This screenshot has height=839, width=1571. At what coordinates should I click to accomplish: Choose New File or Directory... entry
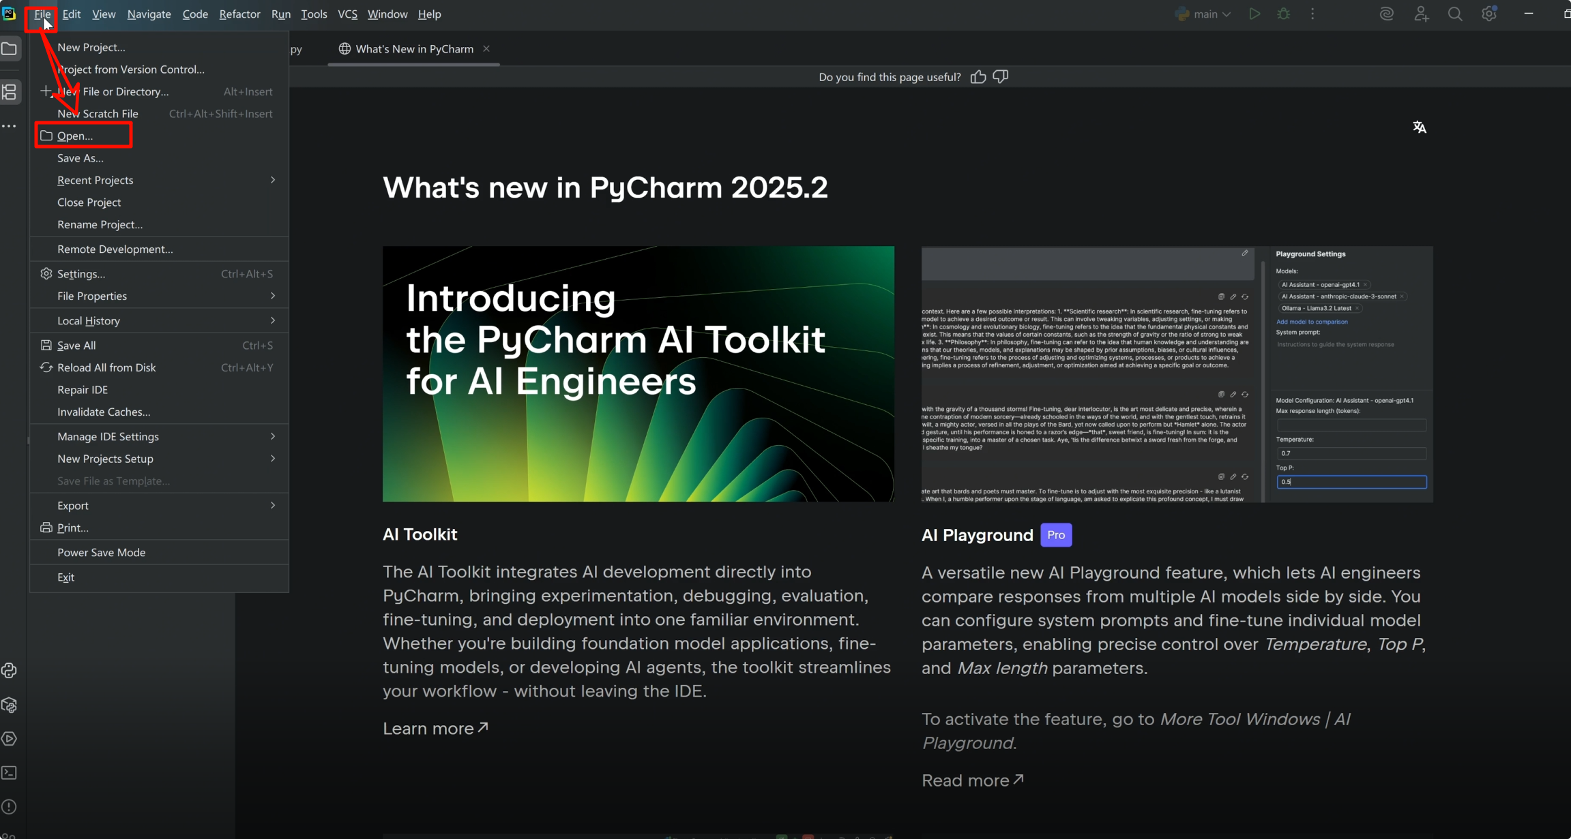(x=159, y=91)
